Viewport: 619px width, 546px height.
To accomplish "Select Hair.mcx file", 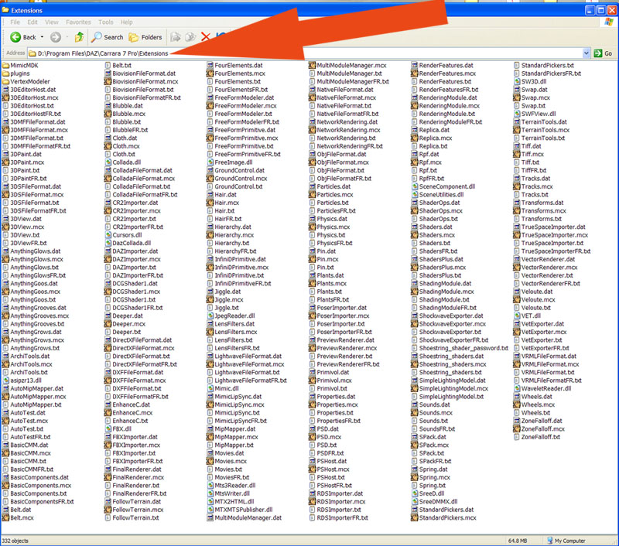I will point(223,203).
